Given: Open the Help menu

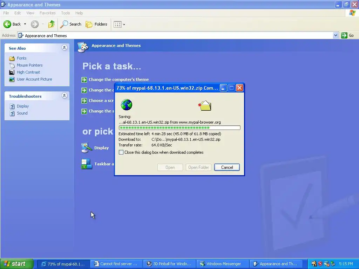Looking at the screenshot, I should pos(79,13).
